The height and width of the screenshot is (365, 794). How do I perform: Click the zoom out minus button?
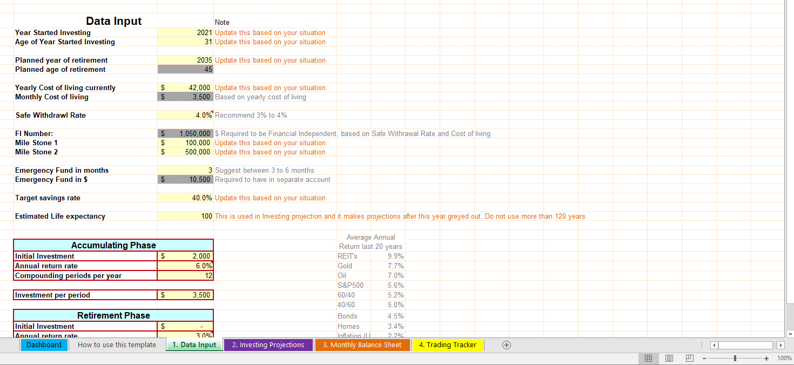click(704, 359)
